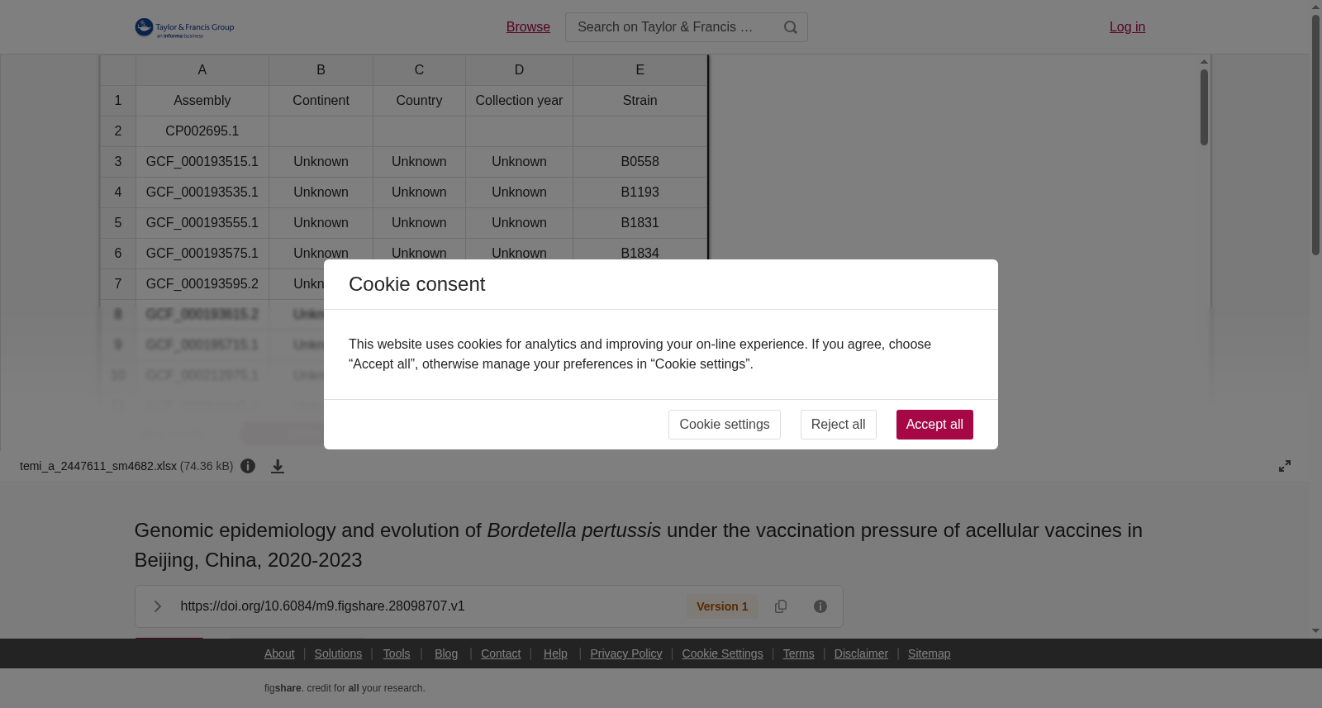Open the Version 1 selector

[x=722, y=606]
